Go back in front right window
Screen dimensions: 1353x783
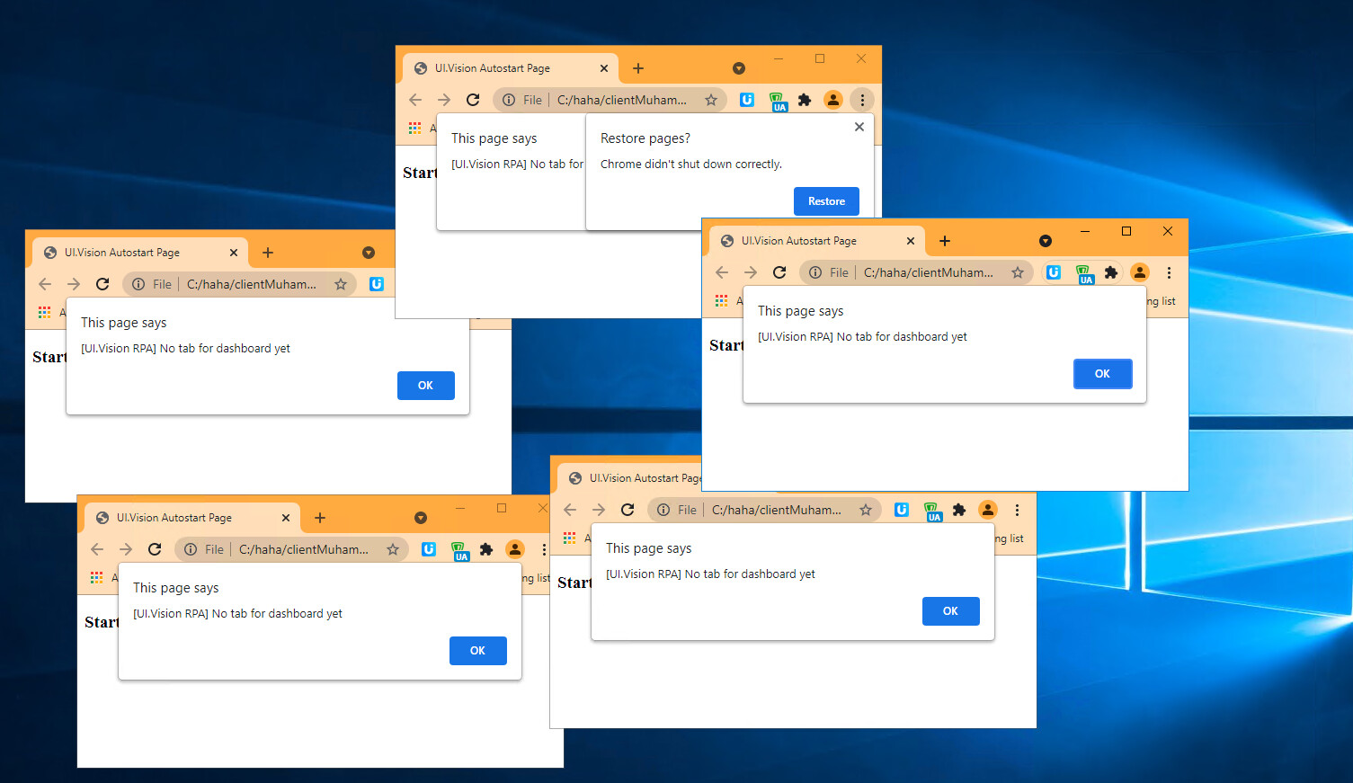pos(722,272)
